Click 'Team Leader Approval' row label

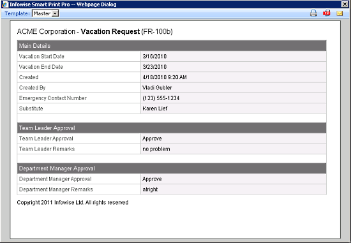click(46, 138)
